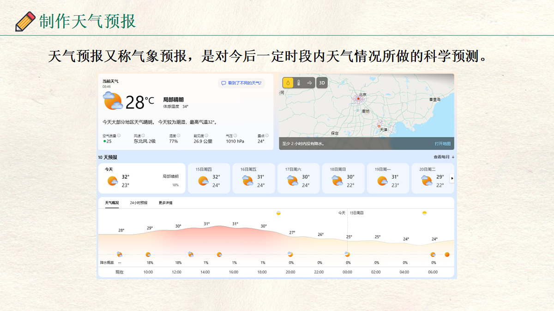
Task: Click the 降水概率 row label
Action: pos(107,263)
